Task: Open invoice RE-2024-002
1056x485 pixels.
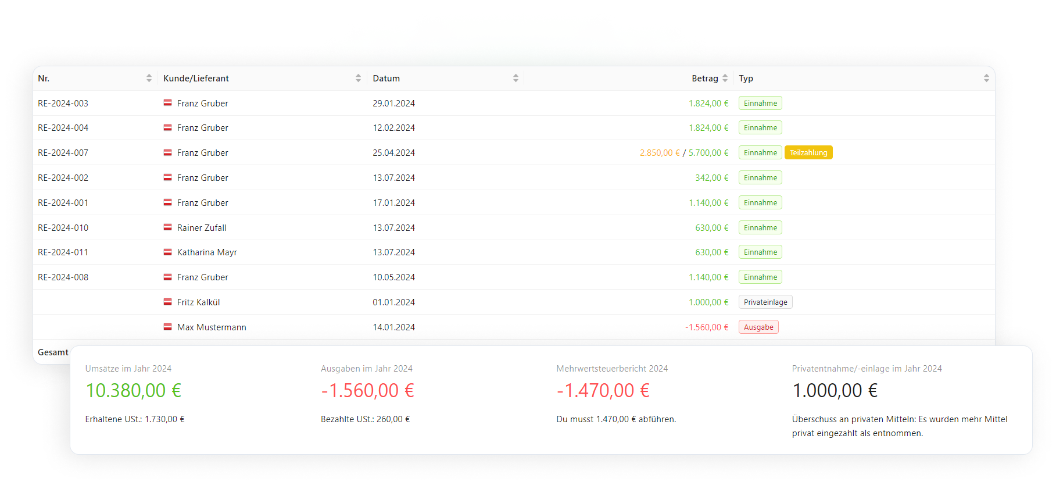Action: point(63,178)
